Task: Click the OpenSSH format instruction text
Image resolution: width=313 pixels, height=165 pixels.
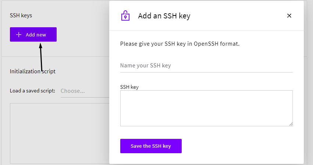Action: [179, 44]
